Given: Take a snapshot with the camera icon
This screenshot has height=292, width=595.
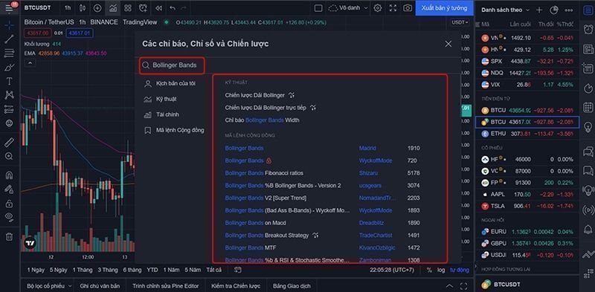Looking at the screenshot, I should pos(408,8).
